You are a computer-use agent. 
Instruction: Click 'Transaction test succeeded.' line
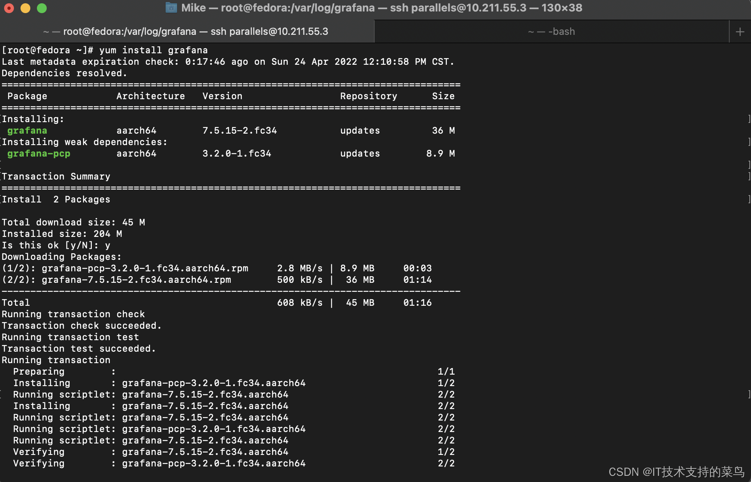(x=79, y=348)
